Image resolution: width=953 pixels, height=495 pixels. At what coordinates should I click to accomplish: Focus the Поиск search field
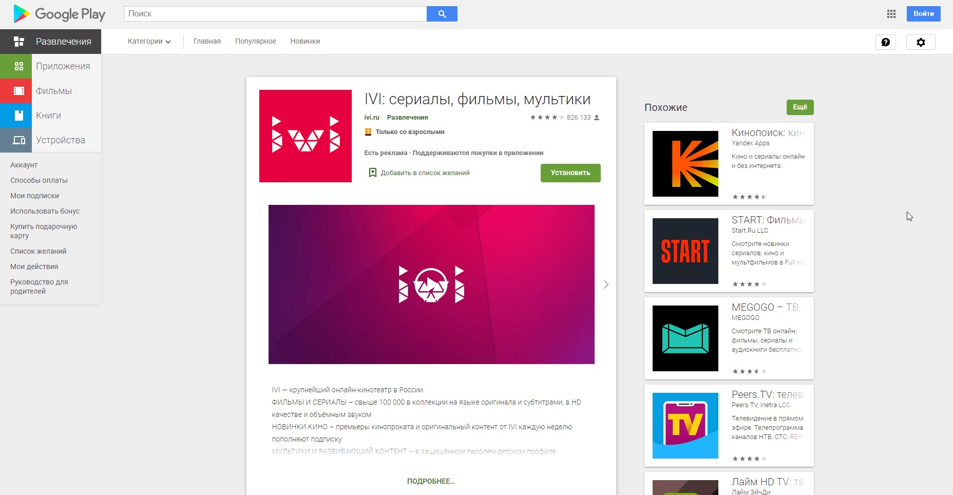(x=275, y=14)
